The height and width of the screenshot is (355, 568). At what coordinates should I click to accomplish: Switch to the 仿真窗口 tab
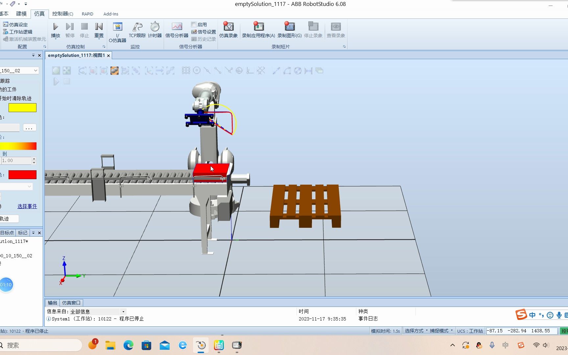click(x=71, y=303)
